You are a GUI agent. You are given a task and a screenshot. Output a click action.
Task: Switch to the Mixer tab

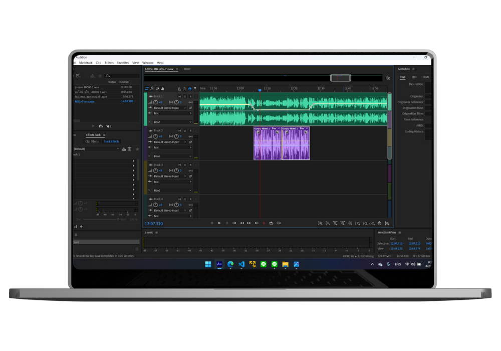[187, 69]
